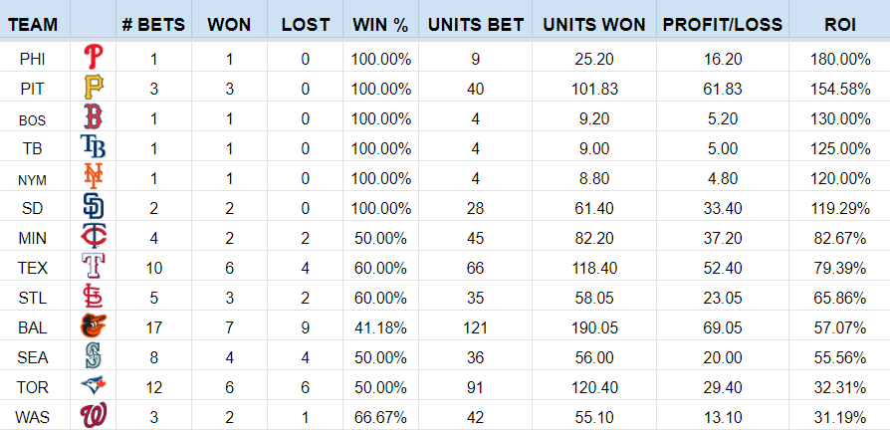Image resolution: width=890 pixels, height=430 pixels.
Task: Select the Nationals W logo
Action: click(x=94, y=416)
